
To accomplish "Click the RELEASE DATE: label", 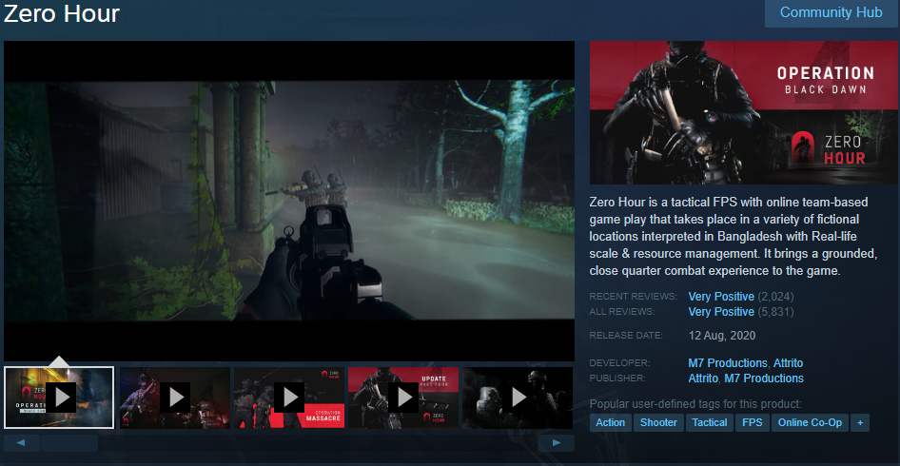I will click(x=626, y=336).
